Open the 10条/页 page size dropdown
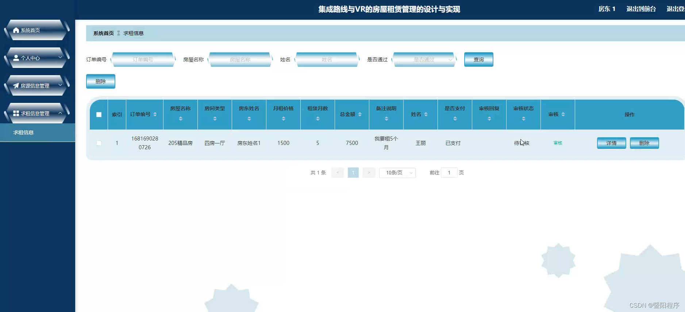 [397, 173]
